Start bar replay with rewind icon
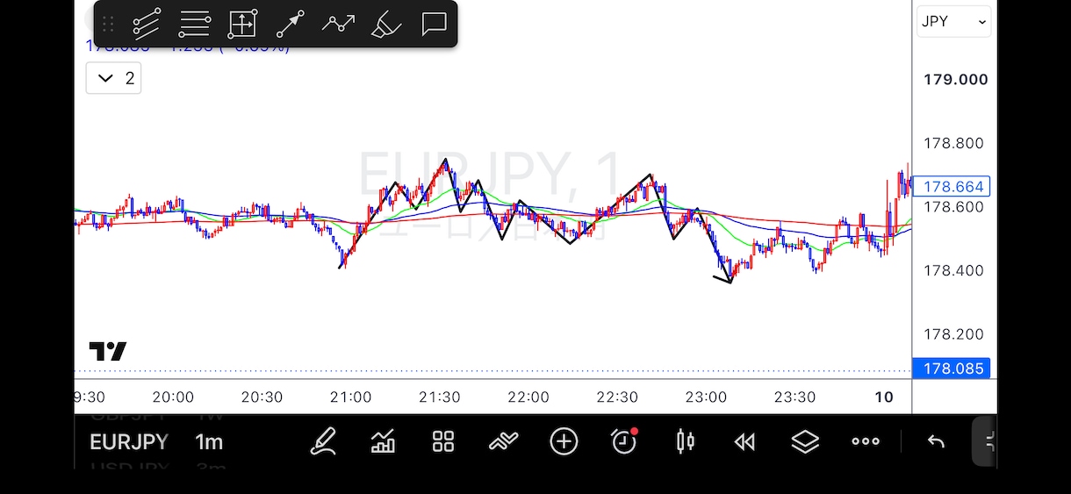Viewport: 1071px width, 494px height. (x=744, y=442)
